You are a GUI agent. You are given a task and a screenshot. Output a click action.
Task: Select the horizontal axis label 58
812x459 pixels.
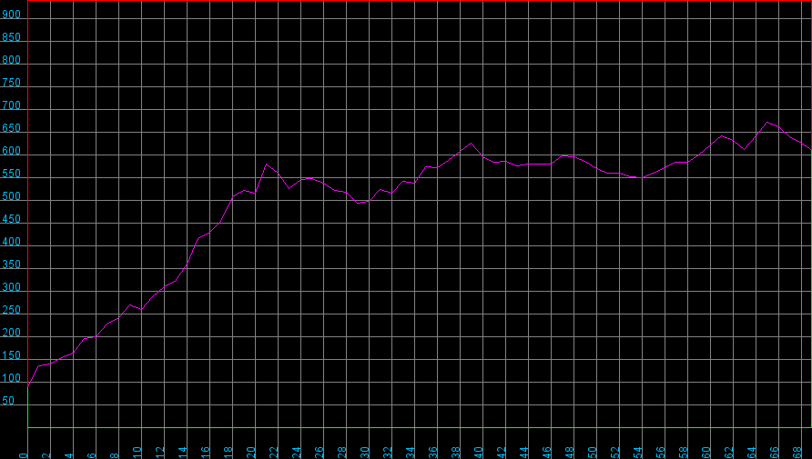pos(684,453)
